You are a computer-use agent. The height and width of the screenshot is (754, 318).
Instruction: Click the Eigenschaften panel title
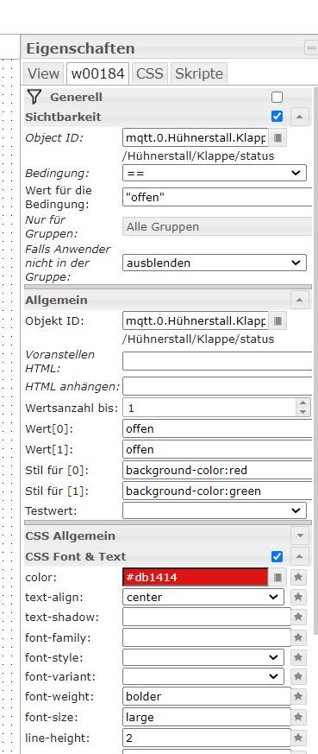coord(80,48)
